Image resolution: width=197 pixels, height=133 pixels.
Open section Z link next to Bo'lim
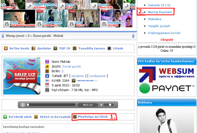63,71
